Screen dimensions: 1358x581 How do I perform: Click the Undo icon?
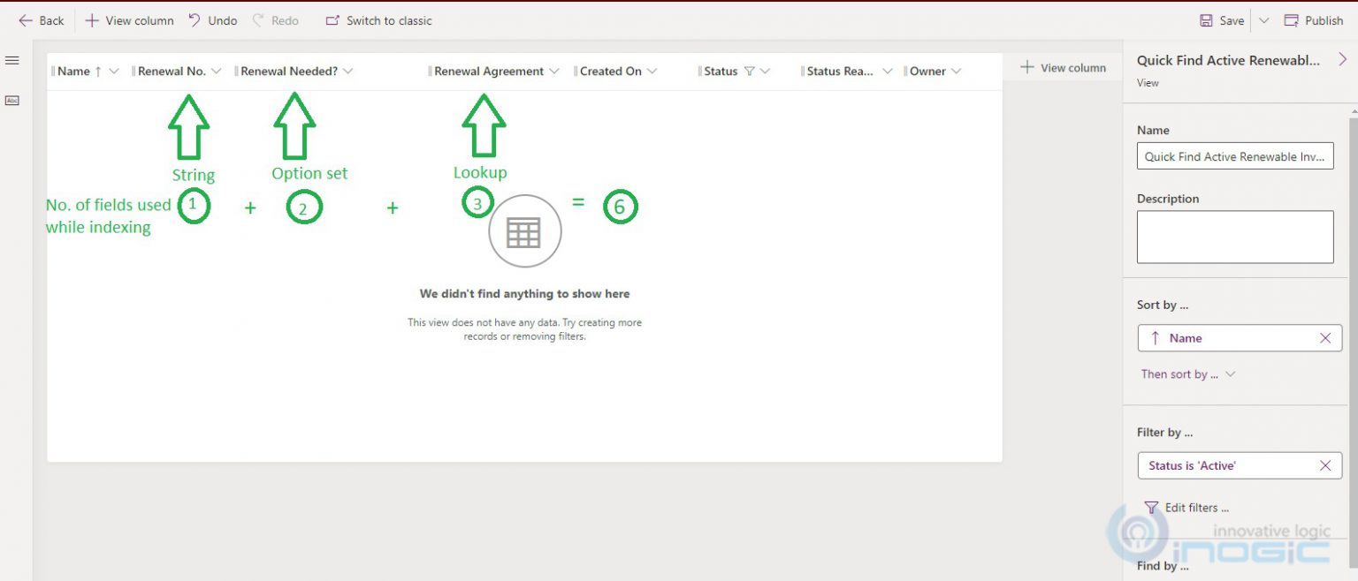point(193,19)
